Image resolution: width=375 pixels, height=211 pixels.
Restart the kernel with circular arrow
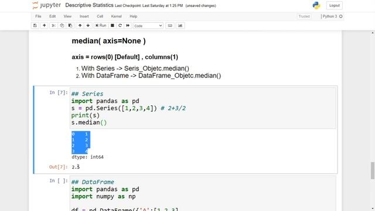pyautogui.click(x=120, y=26)
